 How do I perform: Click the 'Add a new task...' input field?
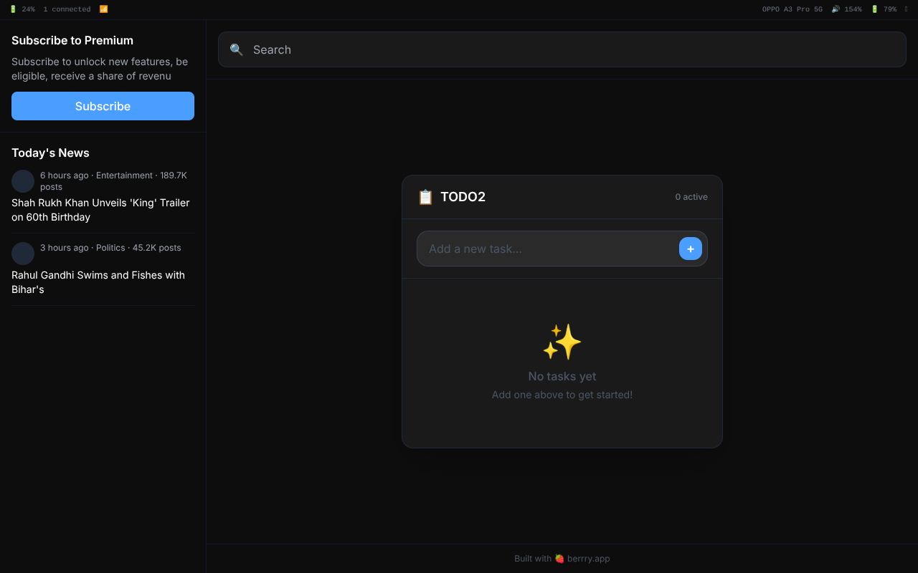tap(545, 249)
